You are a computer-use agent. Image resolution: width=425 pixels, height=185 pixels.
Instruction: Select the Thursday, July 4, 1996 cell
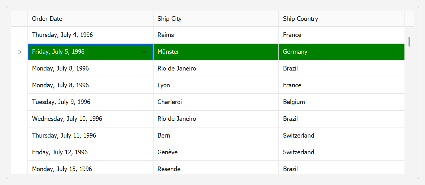click(x=90, y=35)
